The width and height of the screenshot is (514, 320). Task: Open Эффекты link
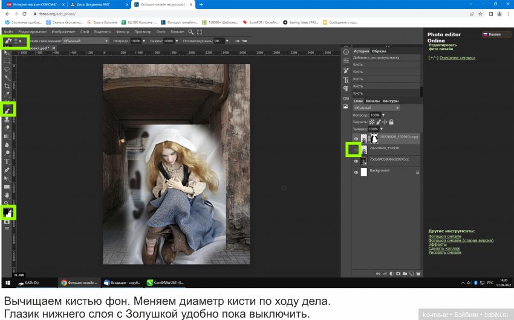tap(437, 244)
